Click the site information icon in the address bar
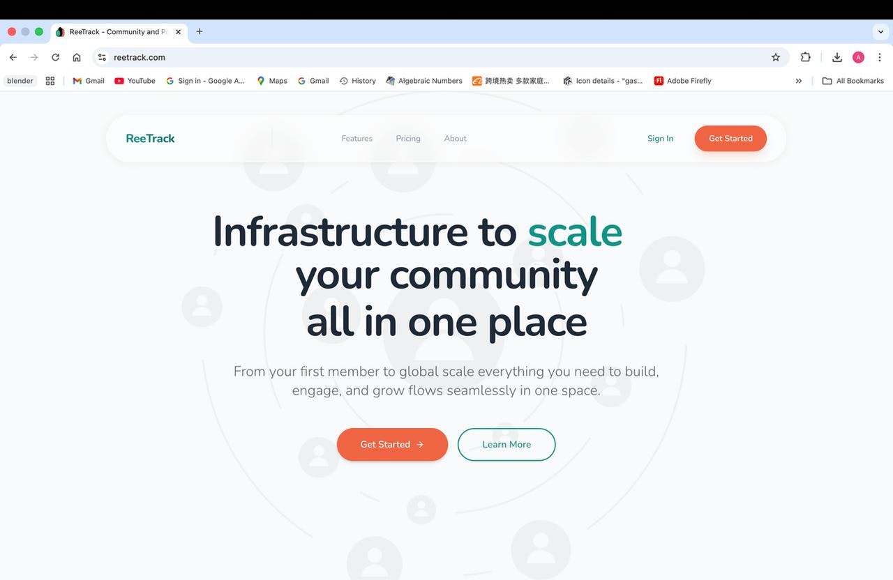The image size is (893, 580). click(x=102, y=57)
